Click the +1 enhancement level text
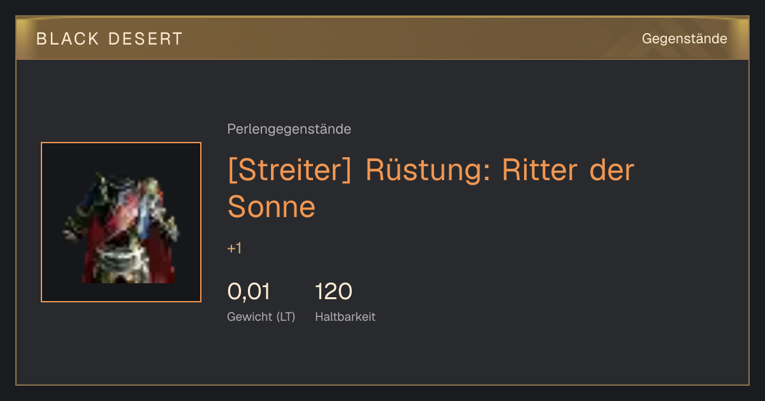This screenshot has height=401, width=765. point(234,248)
